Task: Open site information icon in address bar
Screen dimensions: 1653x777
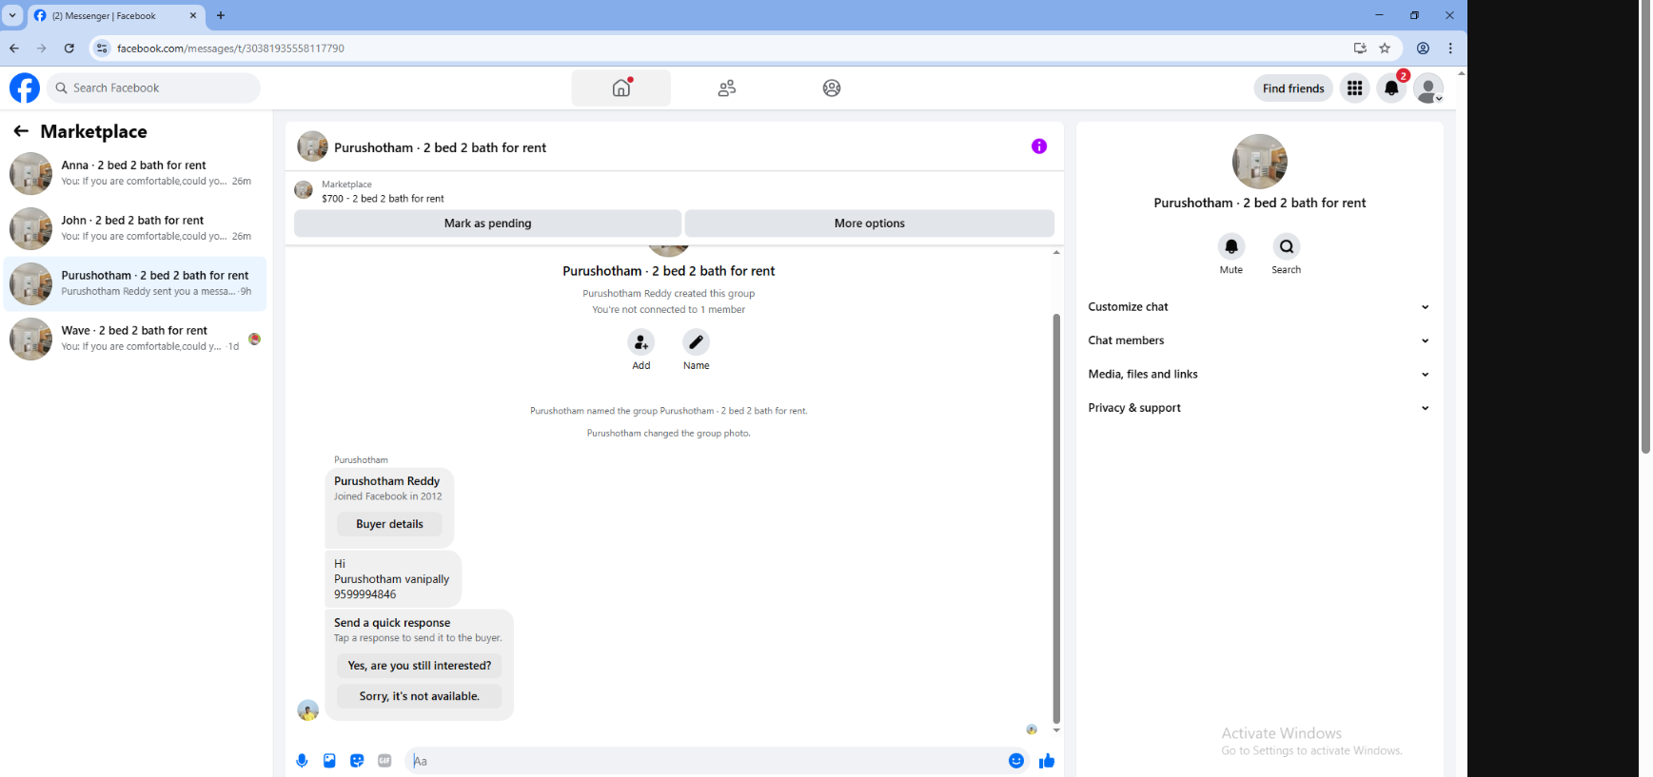Action: (102, 48)
